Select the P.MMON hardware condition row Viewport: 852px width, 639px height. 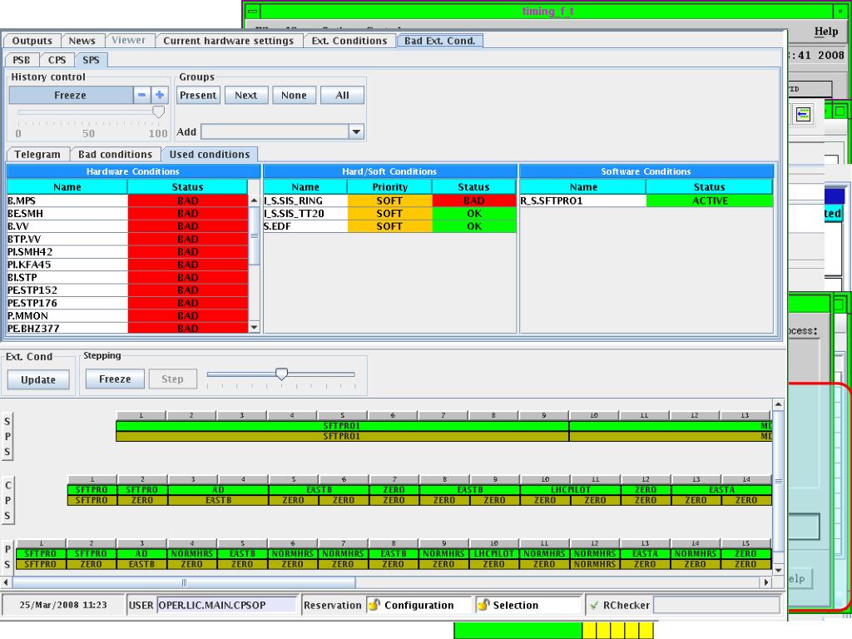point(127,315)
